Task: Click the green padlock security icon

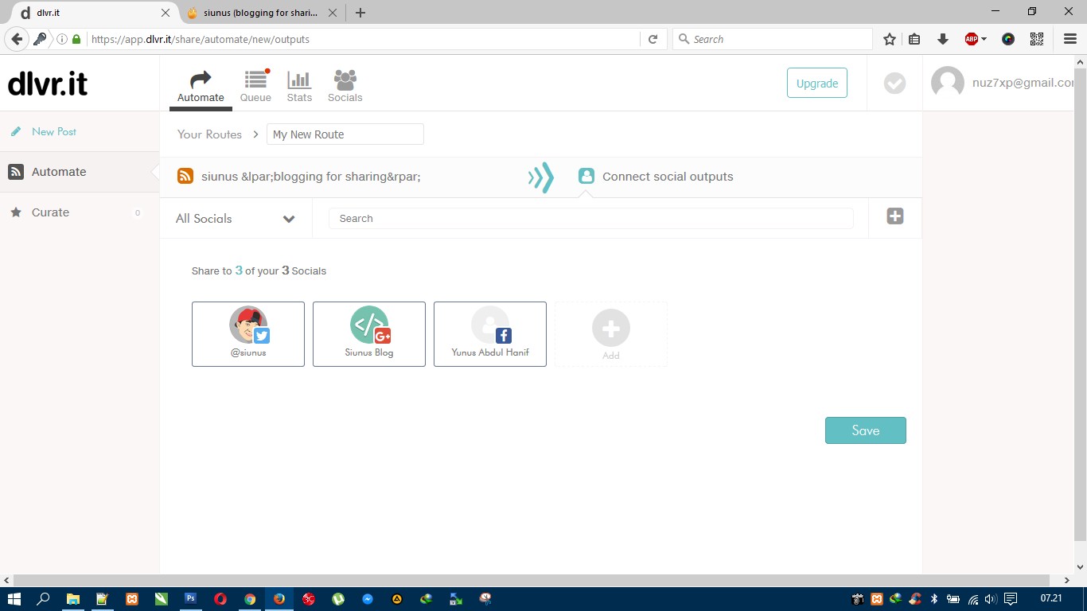Action: tap(76, 39)
